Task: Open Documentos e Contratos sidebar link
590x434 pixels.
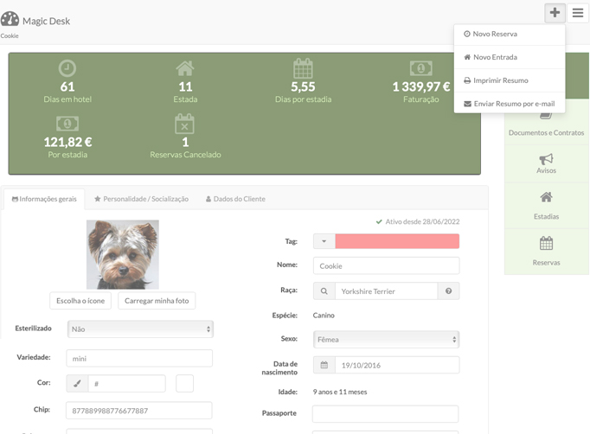Action: coord(546,126)
